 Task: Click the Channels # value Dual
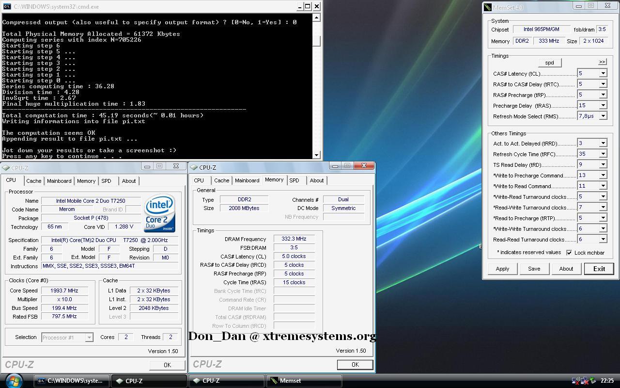click(x=343, y=199)
